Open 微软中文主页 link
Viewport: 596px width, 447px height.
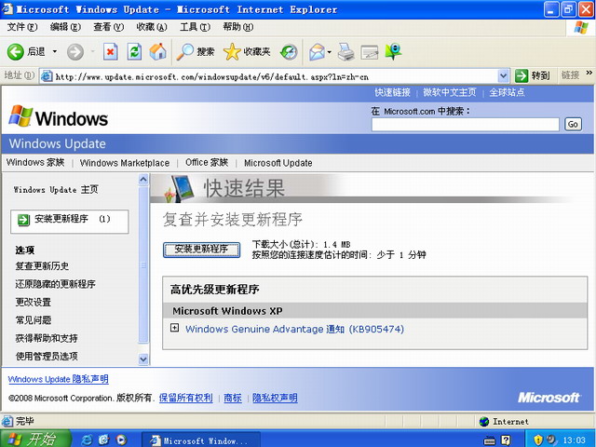click(449, 92)
